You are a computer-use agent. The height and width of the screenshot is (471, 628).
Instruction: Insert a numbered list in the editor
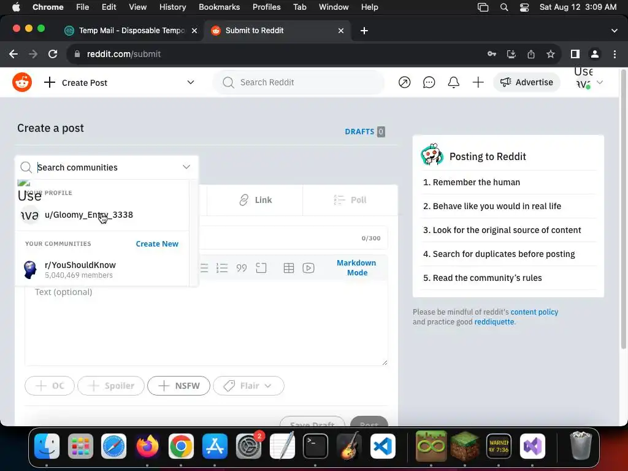click(222, 268)
